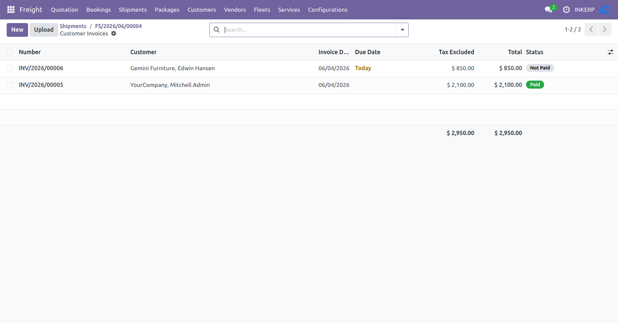Image resolution: width=618 pixels, height=323 pixels.
Task: Open the activities clock icon
Action: coord(566,10)
